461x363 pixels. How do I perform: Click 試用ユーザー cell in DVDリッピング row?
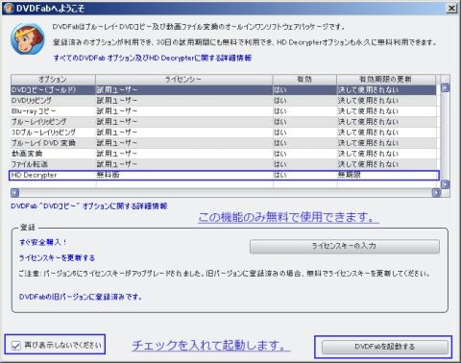click(184, 101)
